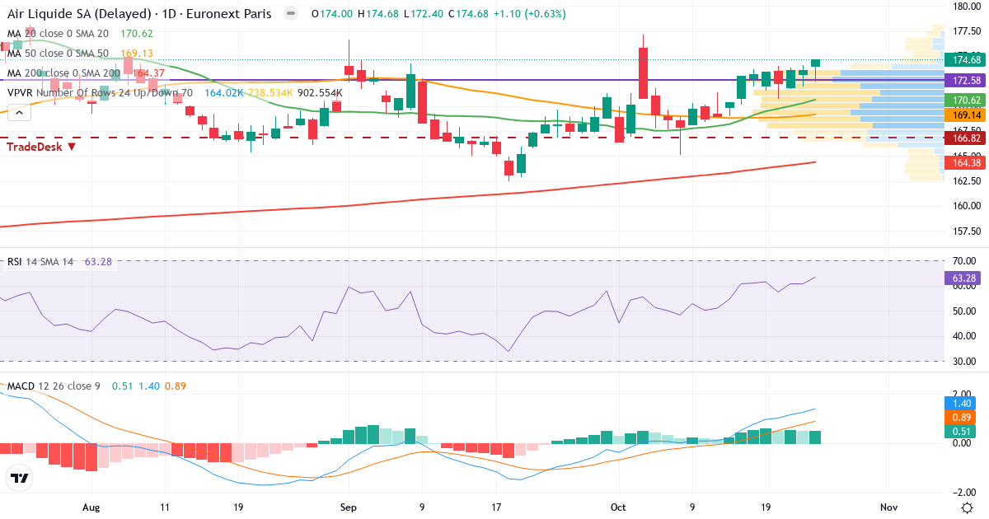
Task: Click VPVR up volume value 164.02K
Action: tap(223, 93)
